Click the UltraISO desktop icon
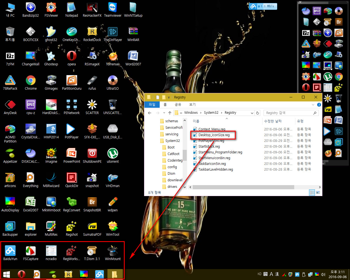This screenshot has width=350, height=280. pyautogui.click(x=113, y=83)
